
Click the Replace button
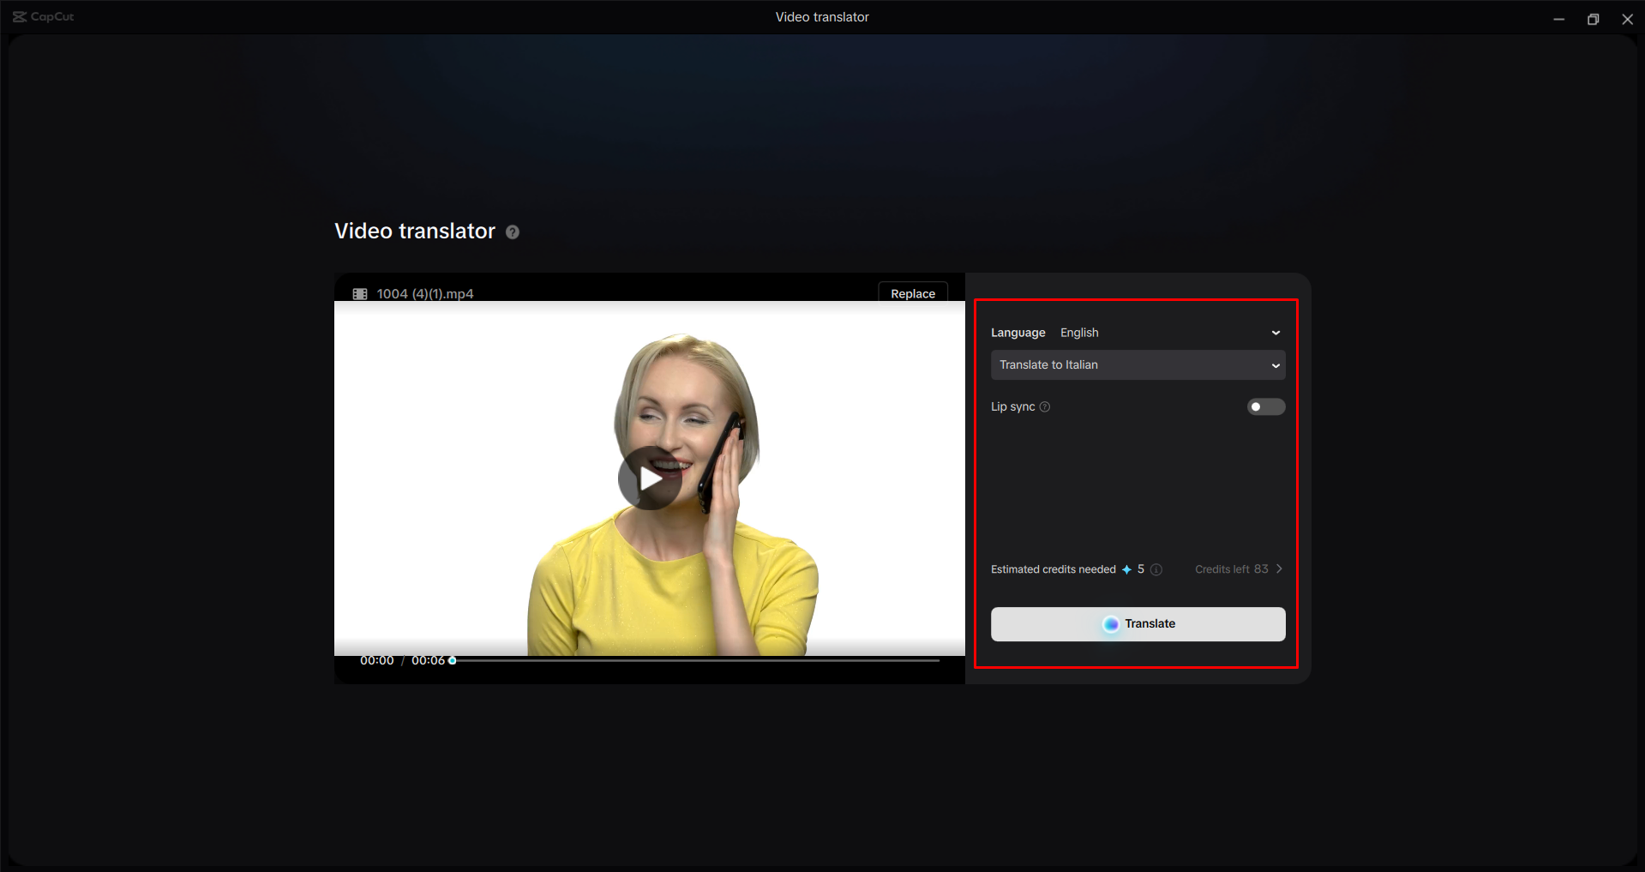point(912,293)
